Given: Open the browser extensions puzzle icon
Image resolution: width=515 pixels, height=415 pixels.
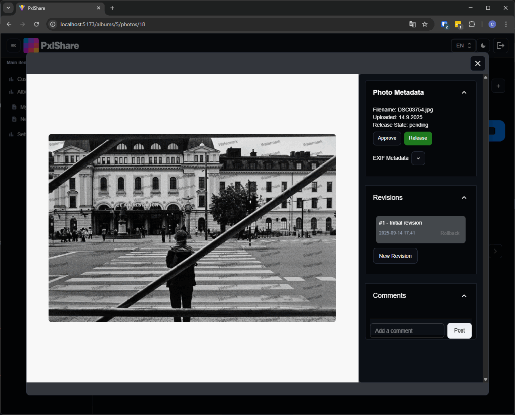Looking at the screenshot, I should tap(472, 24).
